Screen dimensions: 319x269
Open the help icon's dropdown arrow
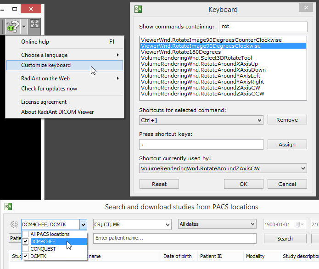pyautogui.click(x=24, y=27)
